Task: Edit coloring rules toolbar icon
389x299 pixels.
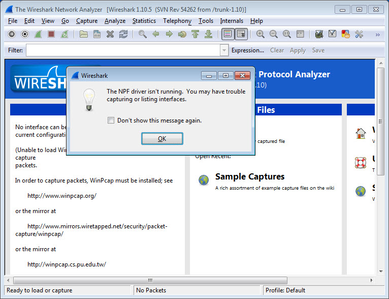Action: click(x=346, y=34)
